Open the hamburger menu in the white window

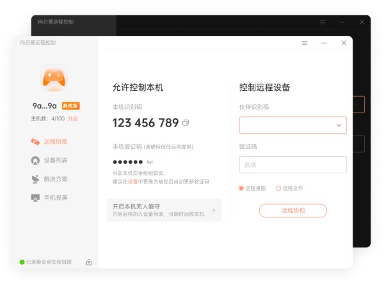305,43
